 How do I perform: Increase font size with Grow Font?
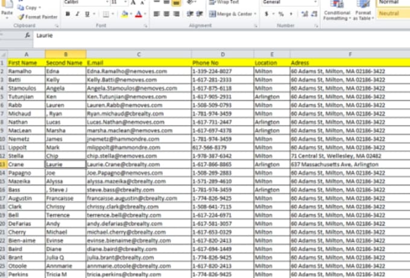pyautogui.click(x=133, y=2)
